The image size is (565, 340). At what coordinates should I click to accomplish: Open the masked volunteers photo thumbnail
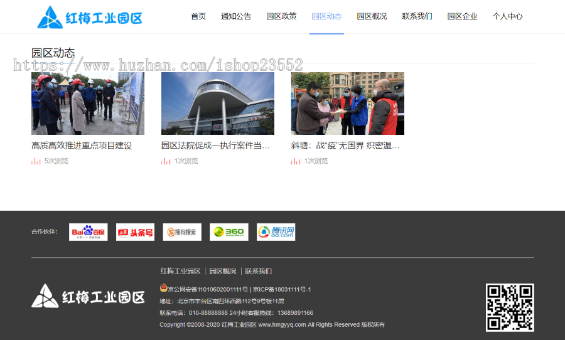(348, 104)
